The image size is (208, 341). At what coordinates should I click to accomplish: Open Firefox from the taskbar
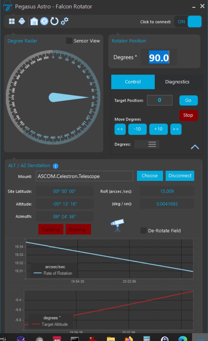(129, 339)
